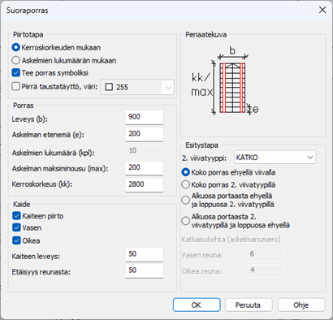Focus the Askelman etenemä (e) field

(145, 134)
